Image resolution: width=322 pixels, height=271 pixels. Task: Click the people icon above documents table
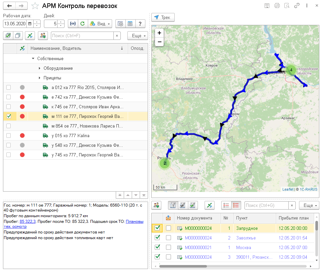point(156,205)
